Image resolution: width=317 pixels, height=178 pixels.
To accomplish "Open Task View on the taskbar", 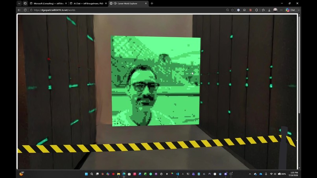I will (97, 174).
